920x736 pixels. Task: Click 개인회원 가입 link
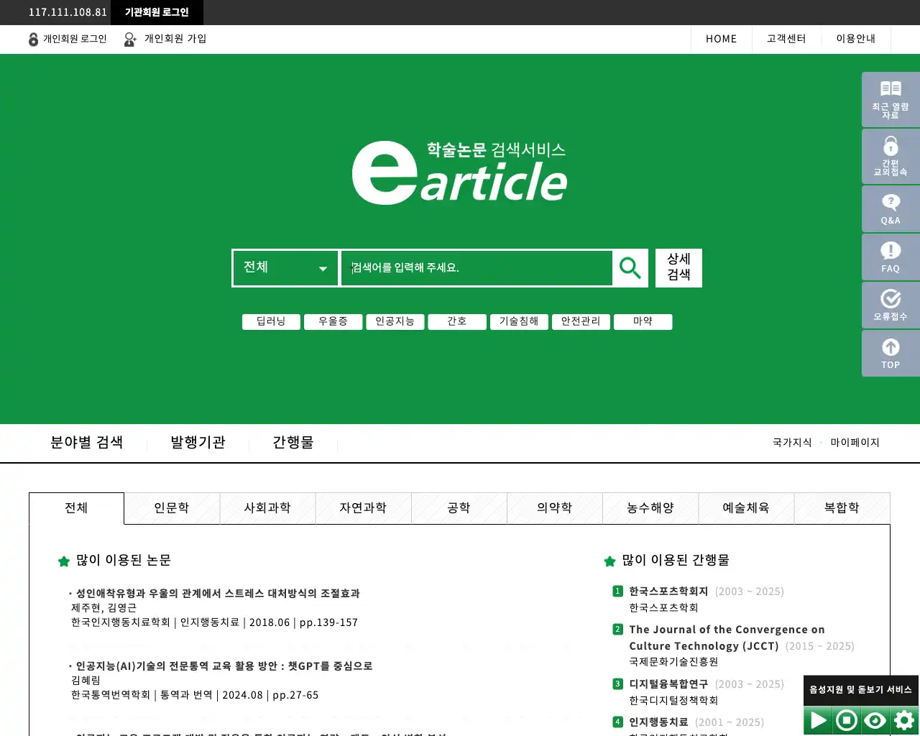(175, 39)
